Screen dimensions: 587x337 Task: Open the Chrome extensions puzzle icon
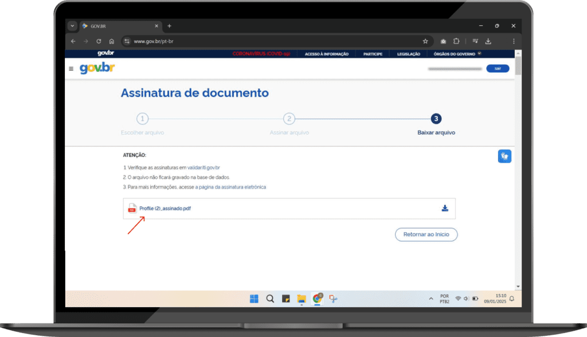click(x=456, y=41)
